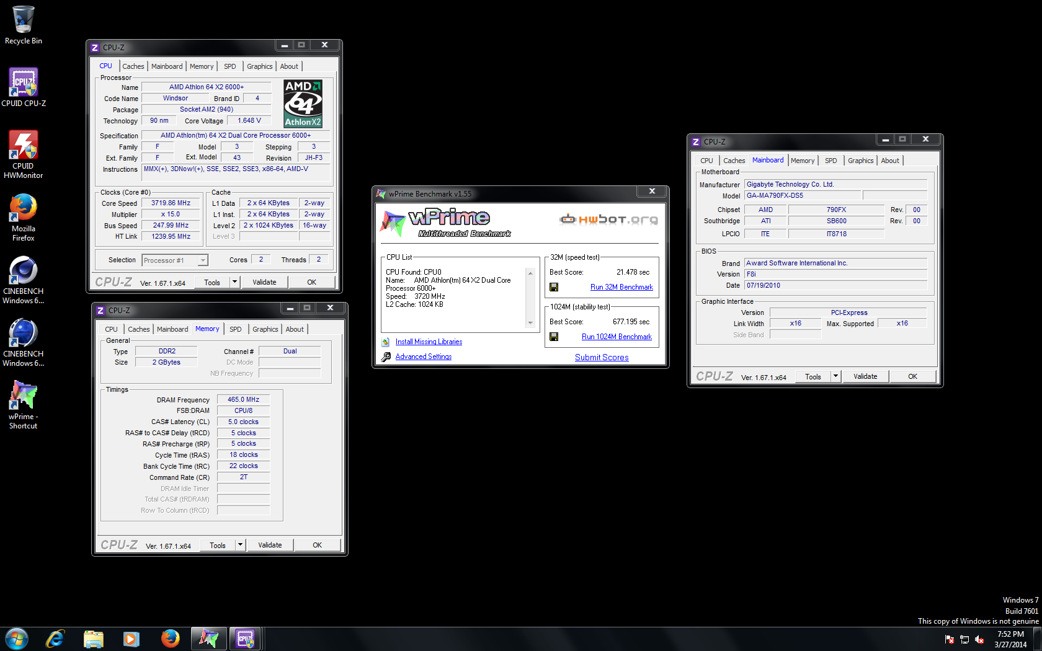Click Run 32M Benchmark link
This screenshot has width=1042, height=651.
tap(621, 287)
